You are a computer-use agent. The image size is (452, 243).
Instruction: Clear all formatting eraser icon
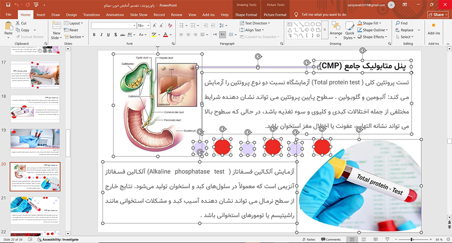[170, 25]
